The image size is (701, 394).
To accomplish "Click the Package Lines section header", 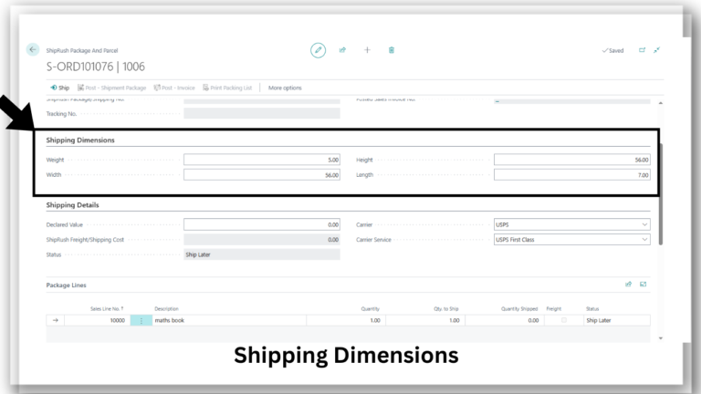I will coord(66,285).
